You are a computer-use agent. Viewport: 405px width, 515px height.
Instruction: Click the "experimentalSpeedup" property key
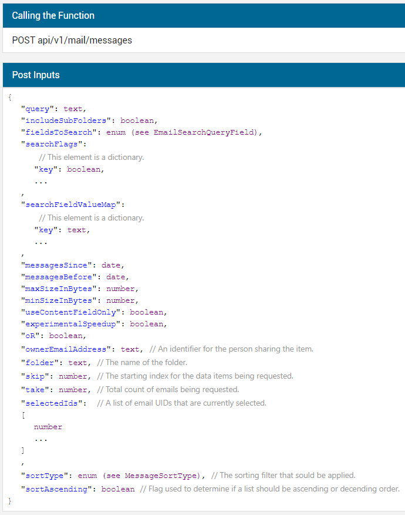pos(73,324)
